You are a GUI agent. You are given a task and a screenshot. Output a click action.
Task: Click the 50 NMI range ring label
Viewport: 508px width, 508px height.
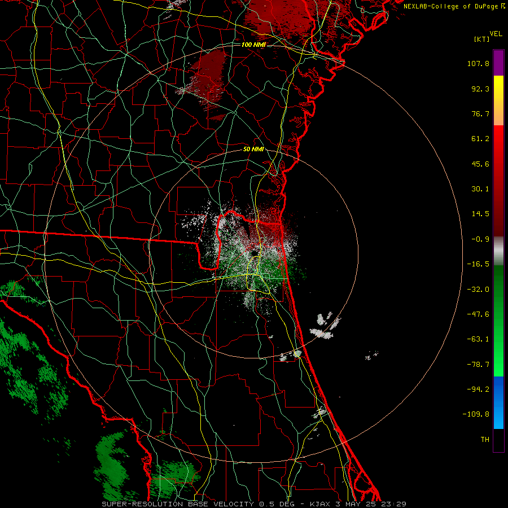[253, 150]
